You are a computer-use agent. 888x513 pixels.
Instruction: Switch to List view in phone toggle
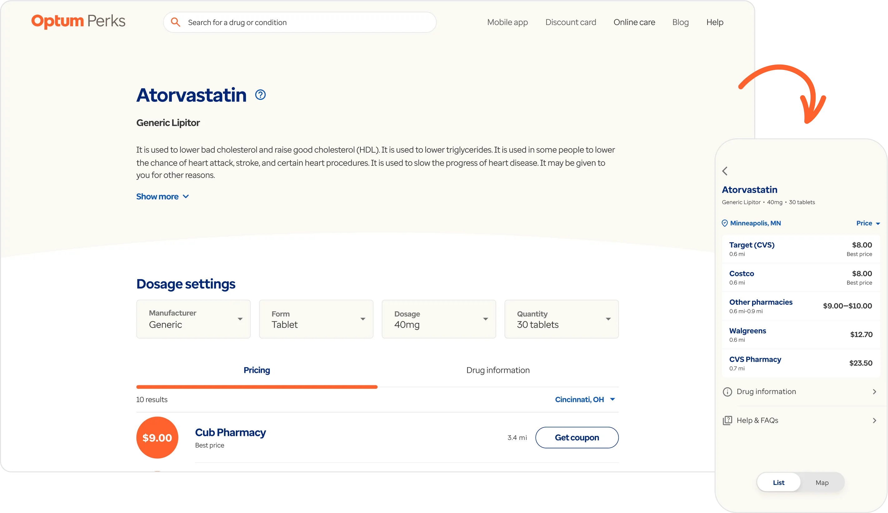(778, 482)
